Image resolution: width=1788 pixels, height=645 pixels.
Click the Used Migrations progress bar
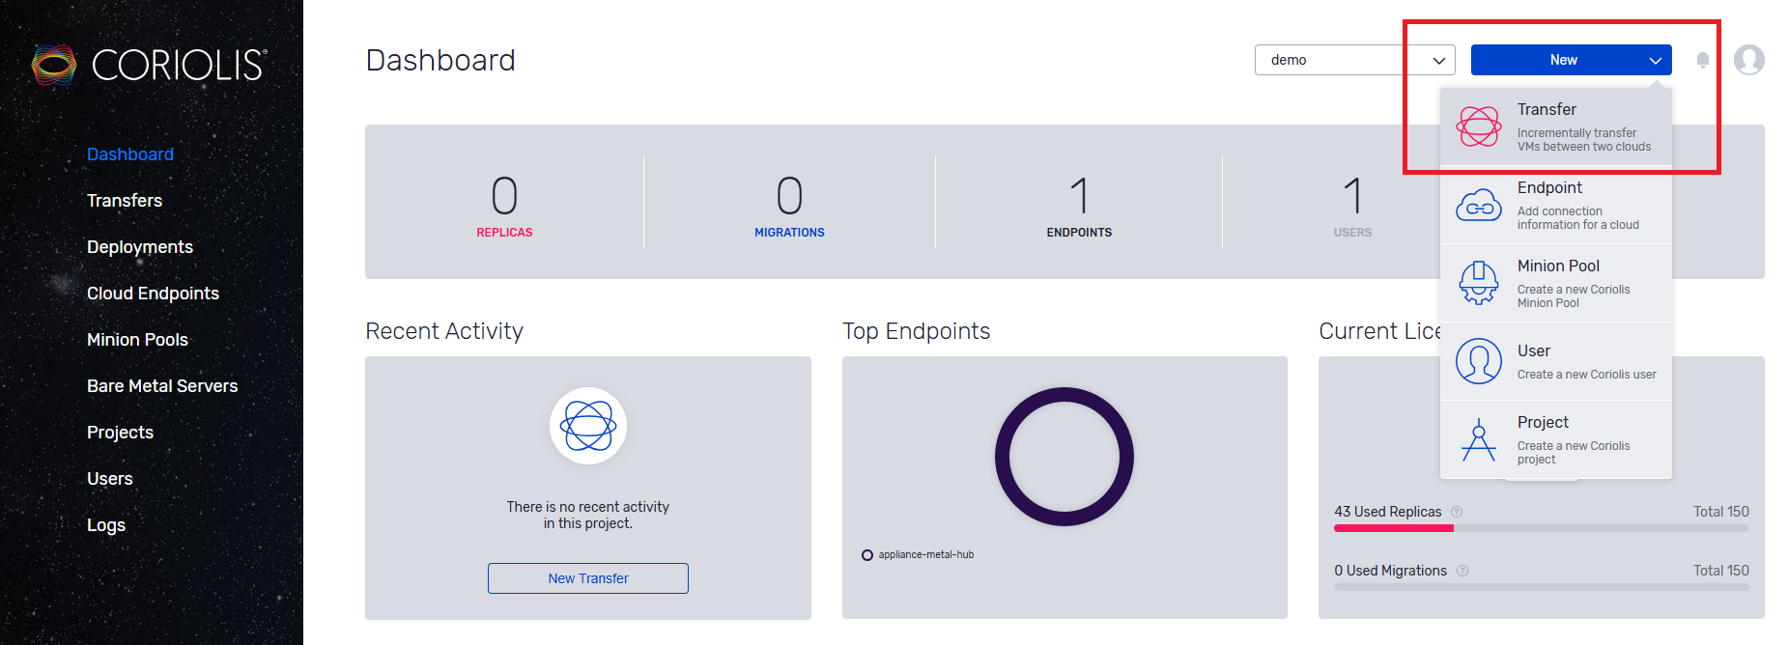click(x=1542, y=587)
